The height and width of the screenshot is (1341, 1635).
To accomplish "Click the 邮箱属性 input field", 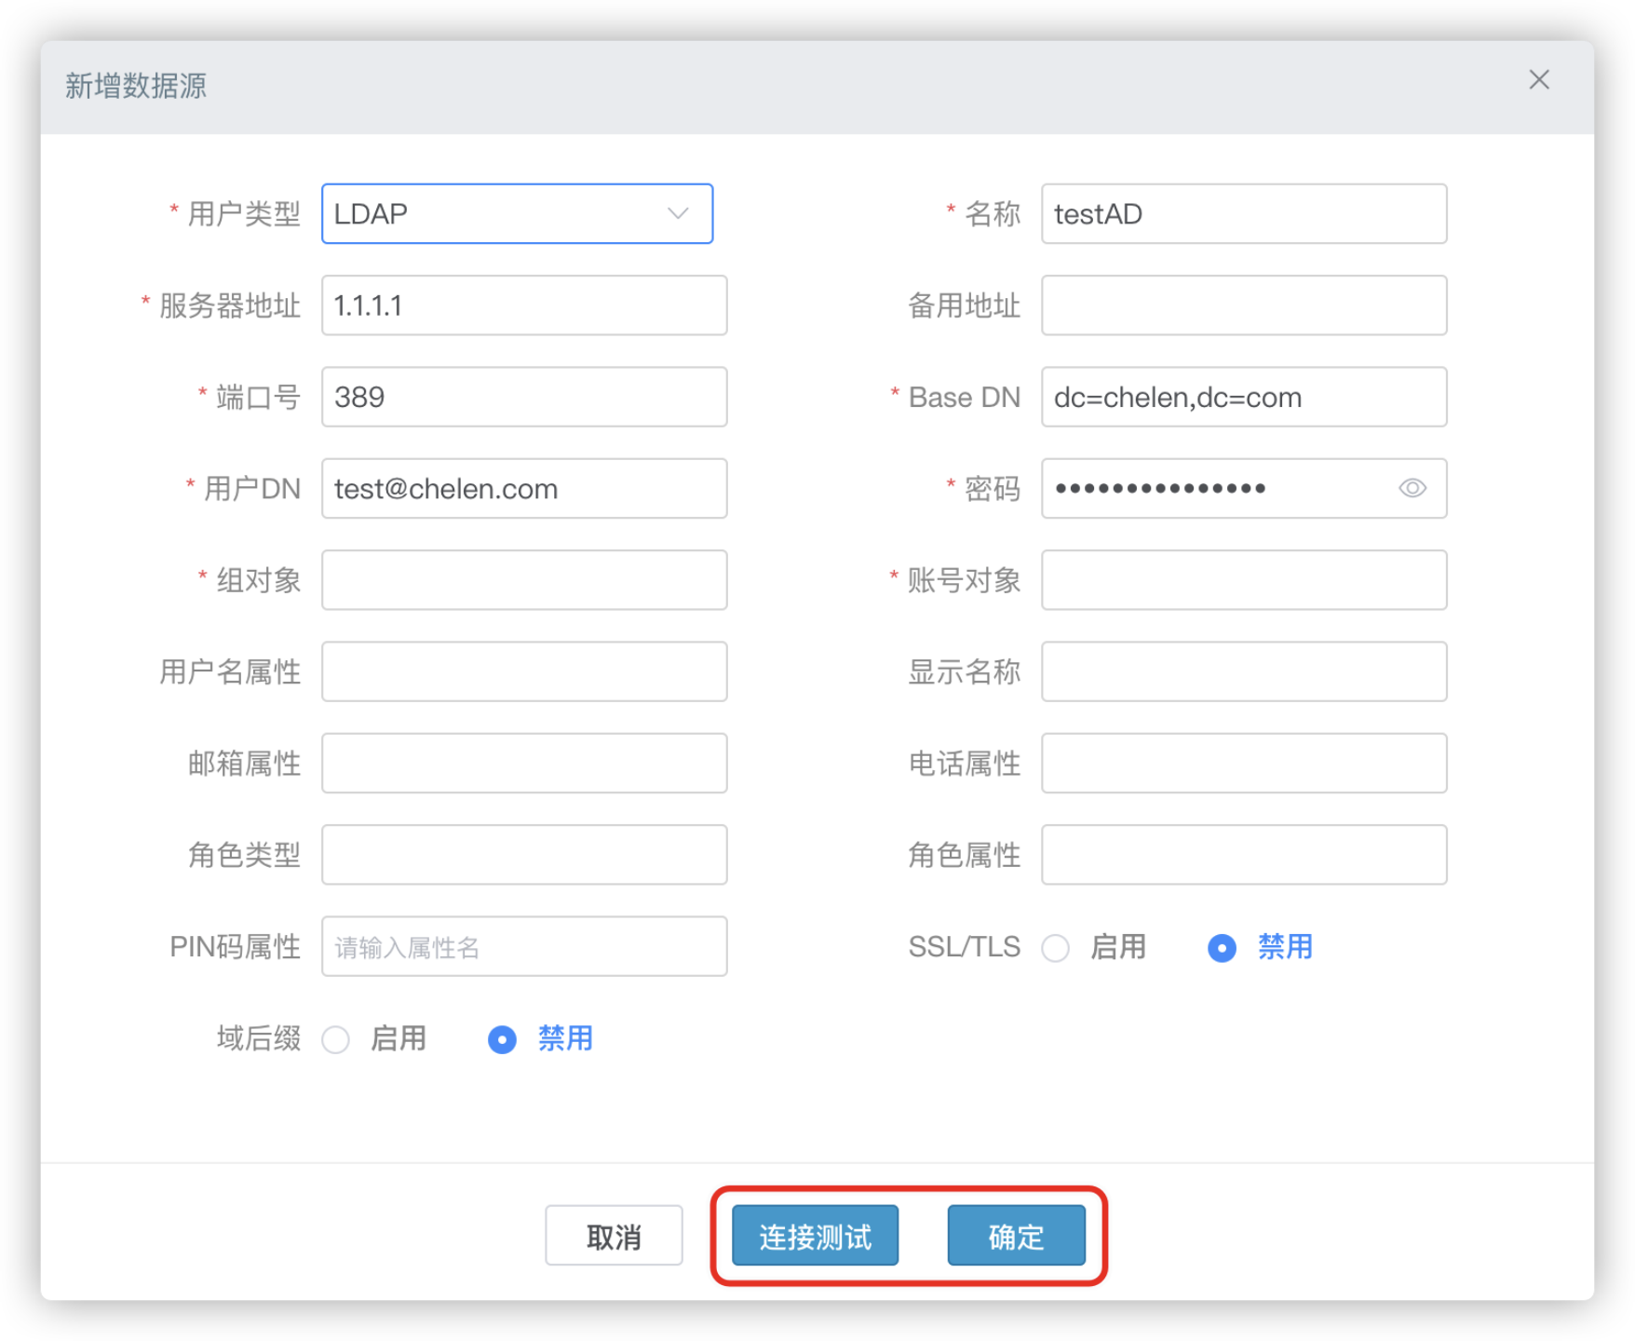I will point(524,763).
